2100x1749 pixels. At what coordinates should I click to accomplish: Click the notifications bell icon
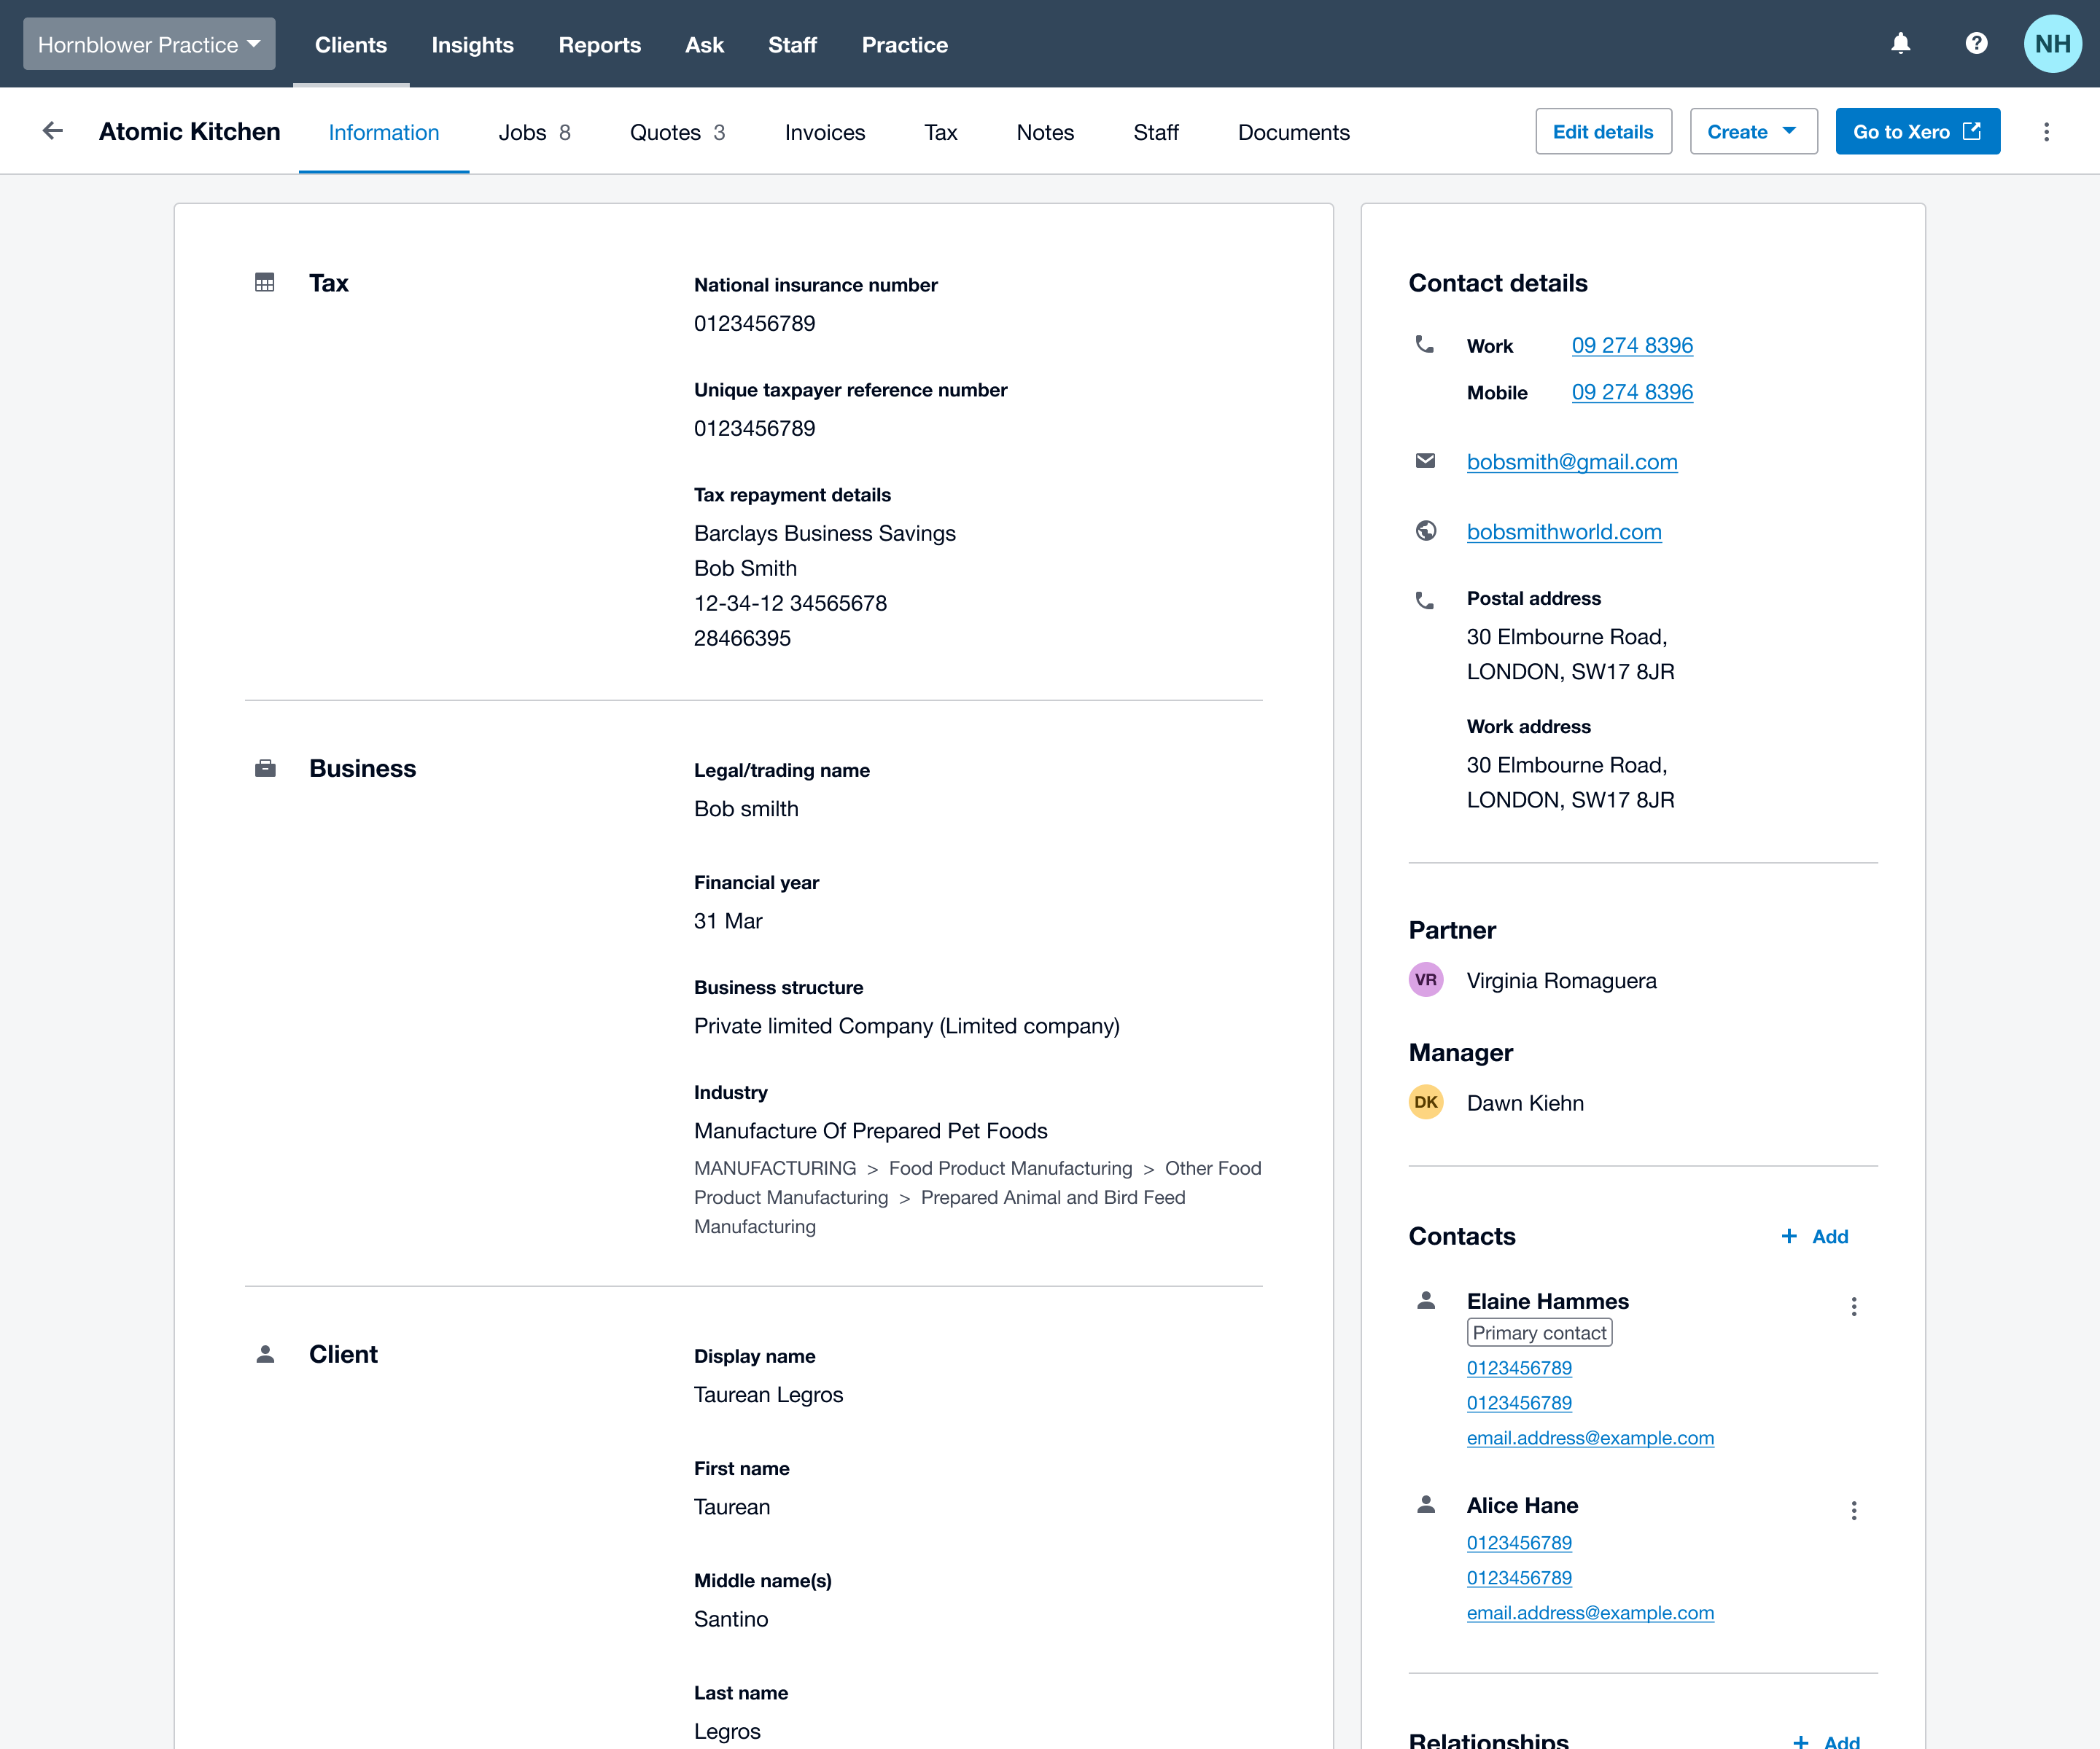click(x=1900, y=44)
